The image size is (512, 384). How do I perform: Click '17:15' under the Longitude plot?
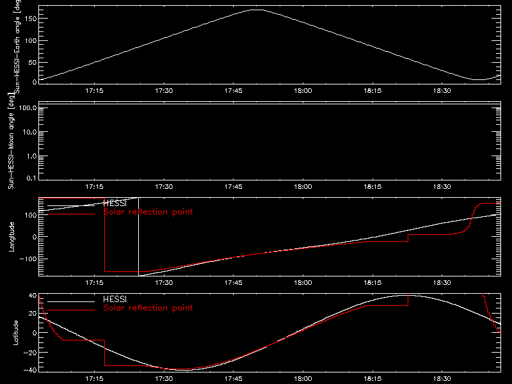pyautogui.click(x=94, y=283)
